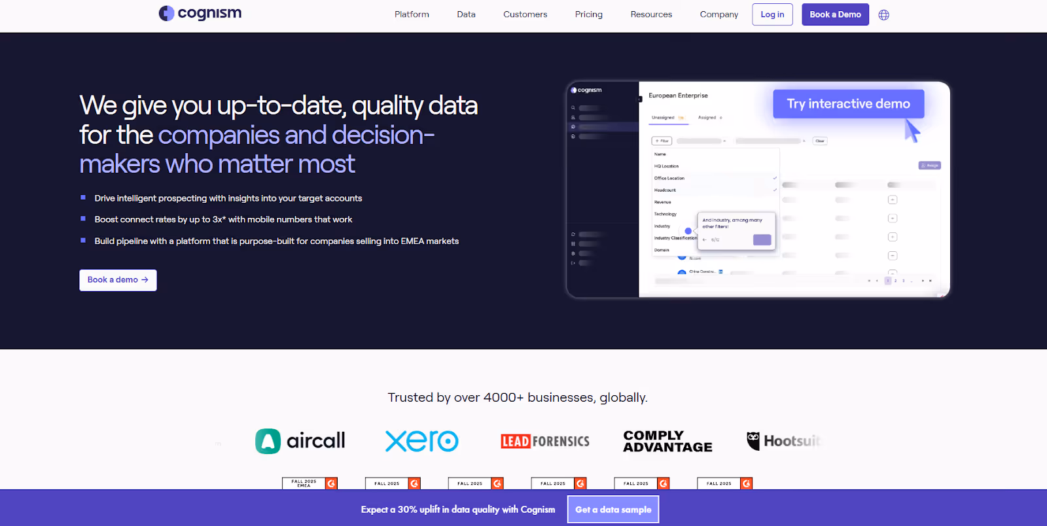Viewport: 1047px width, 526px height.
Task: Click the Lead Forensics logo
Action: [x=545, y=442]
